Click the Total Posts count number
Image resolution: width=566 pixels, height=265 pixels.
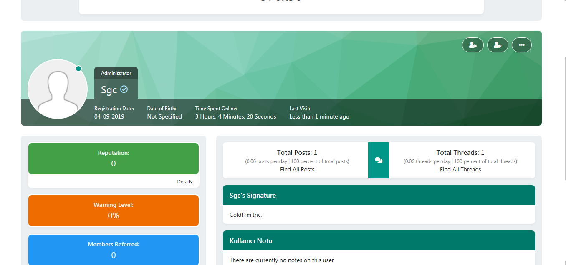(x=316, y=153)
